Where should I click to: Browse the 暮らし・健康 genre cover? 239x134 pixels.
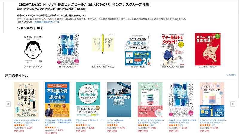[x=138, y=49]
